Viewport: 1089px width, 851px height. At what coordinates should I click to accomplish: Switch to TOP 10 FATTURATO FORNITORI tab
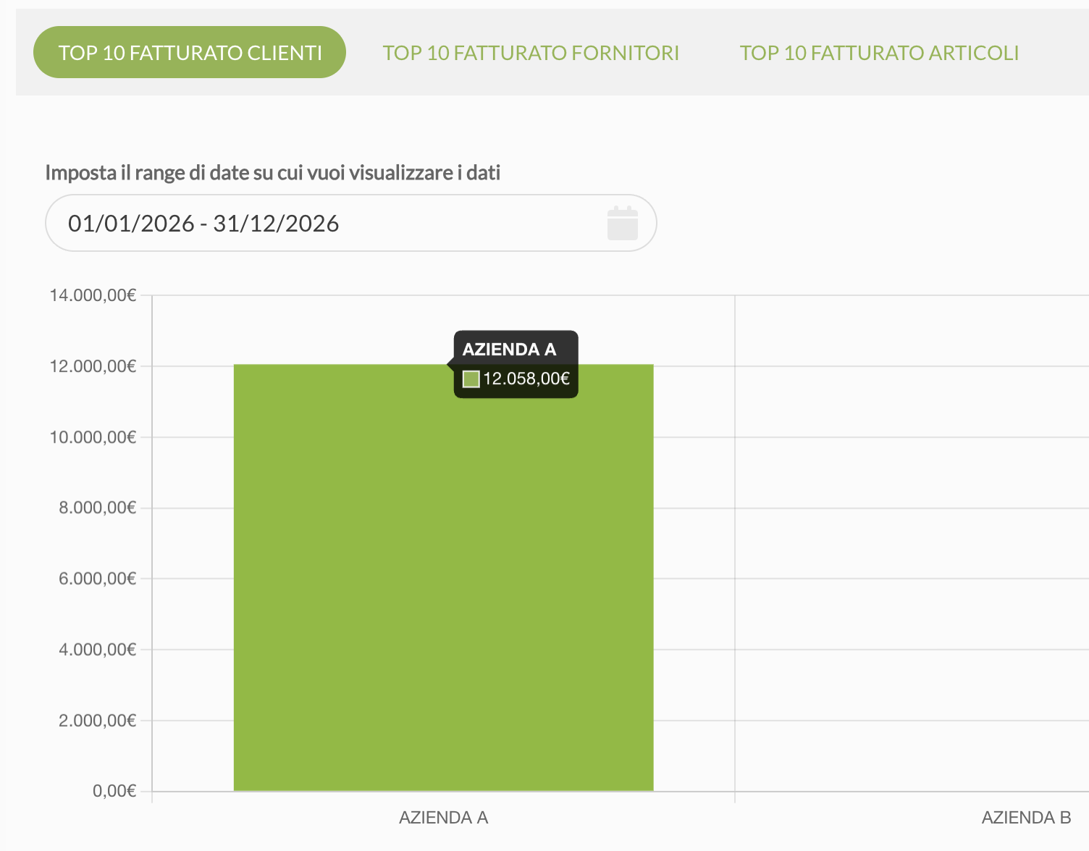tap(531, 53)
